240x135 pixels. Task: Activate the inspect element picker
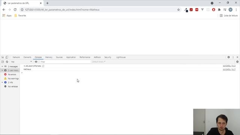pos(3,57)
